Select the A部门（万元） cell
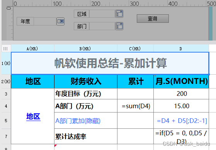216x150 pixels. [86, 106]
